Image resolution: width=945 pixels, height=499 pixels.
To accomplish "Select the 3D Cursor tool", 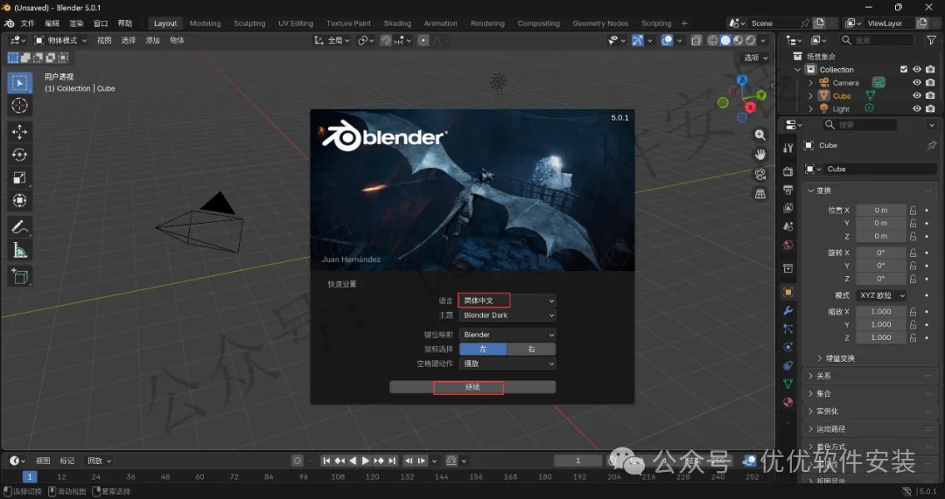I will tap(20, 106).
